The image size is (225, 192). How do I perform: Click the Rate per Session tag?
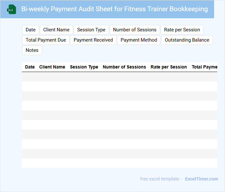182,30
